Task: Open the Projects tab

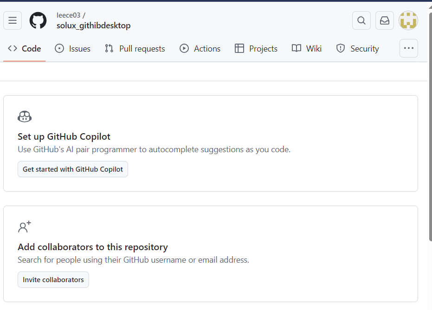Action: click(256, 49)
